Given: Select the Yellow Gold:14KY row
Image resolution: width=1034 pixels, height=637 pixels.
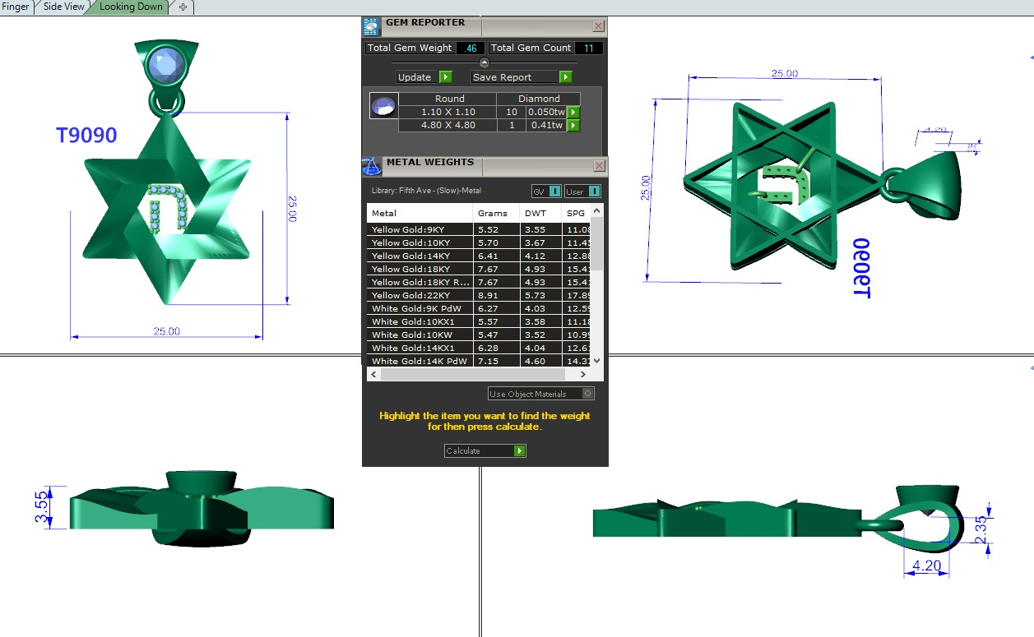Looking at the screenshot, I should point(420,256).
